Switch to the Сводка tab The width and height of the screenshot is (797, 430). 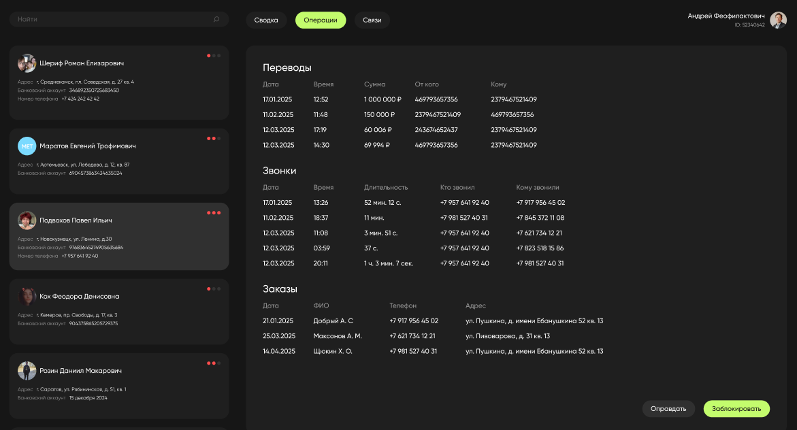[266, 20]
